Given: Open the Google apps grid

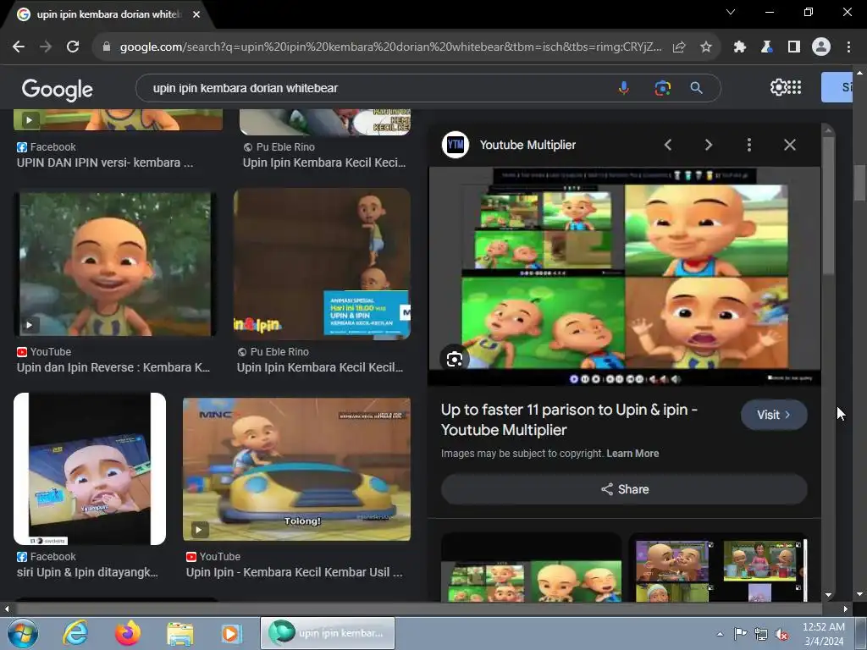Looking at the screenshot, I should tap(794, 87).
